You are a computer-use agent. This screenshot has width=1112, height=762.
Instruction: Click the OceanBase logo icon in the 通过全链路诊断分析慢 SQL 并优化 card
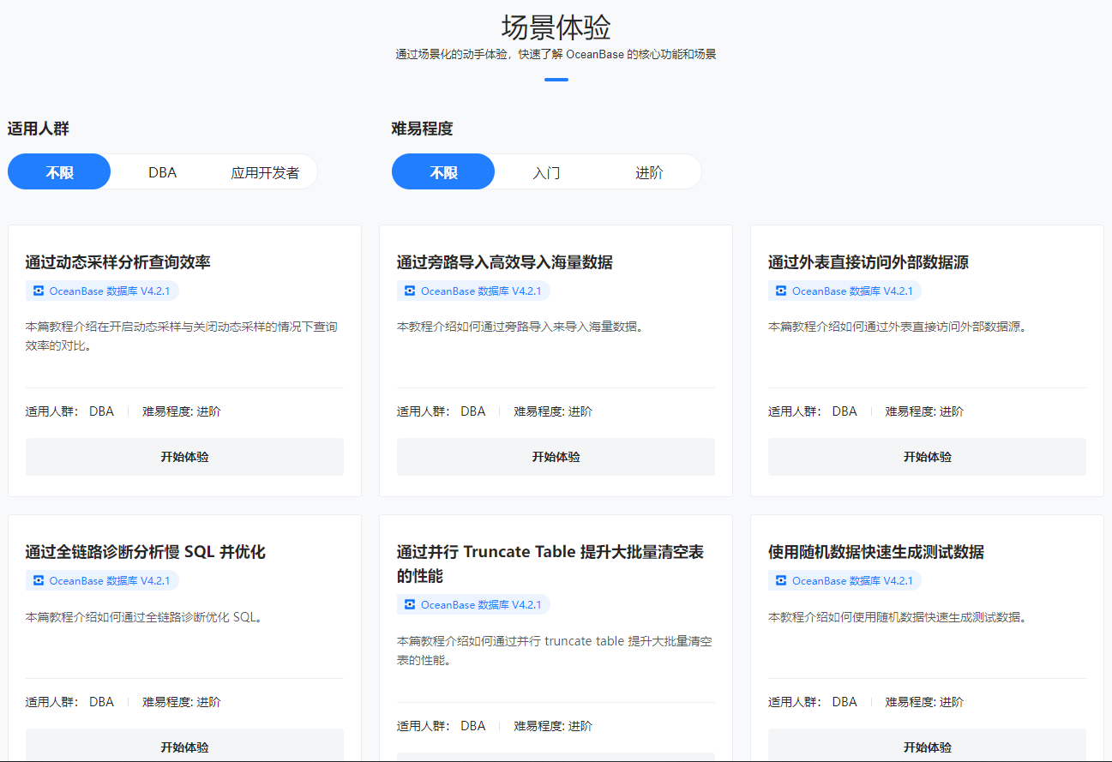(38, 581)
